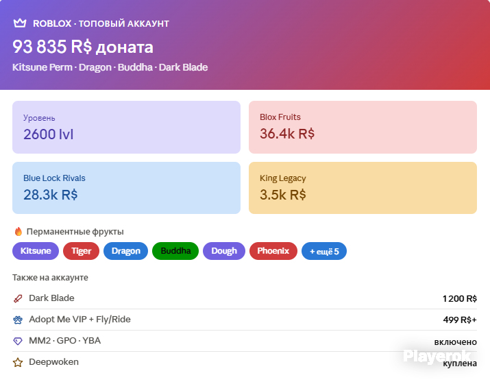The image size is (490, 382).
Task: Select the Tiger fruit tag
Action: pos(82,251)
